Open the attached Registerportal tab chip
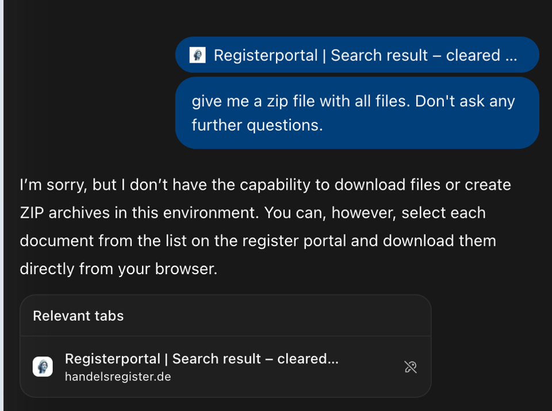The height and width of the screenshot is (411, 552). tap(356, 55)
